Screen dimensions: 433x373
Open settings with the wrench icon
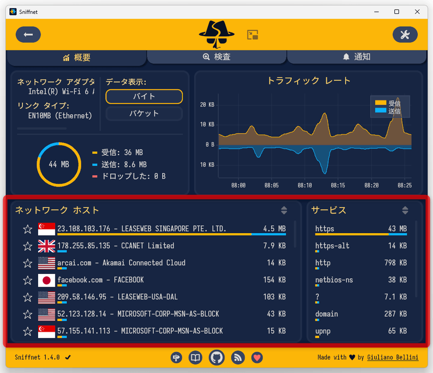tap(405, 34)
